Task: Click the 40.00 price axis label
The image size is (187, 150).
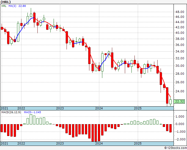Action: point(180,33)
